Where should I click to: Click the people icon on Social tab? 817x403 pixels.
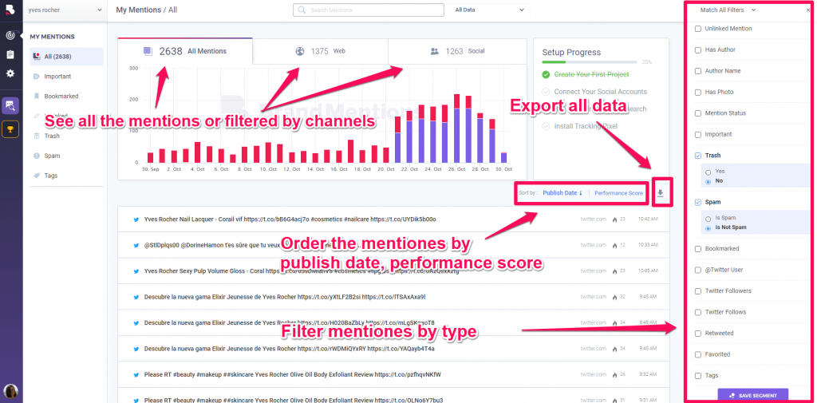point(434,51)
